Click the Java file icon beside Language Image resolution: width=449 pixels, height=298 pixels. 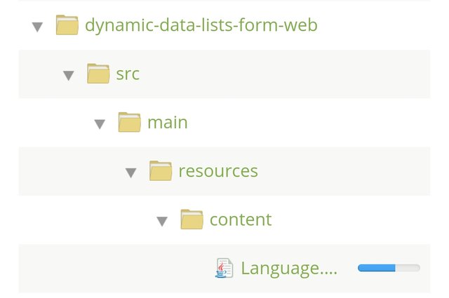pos(224,268)
